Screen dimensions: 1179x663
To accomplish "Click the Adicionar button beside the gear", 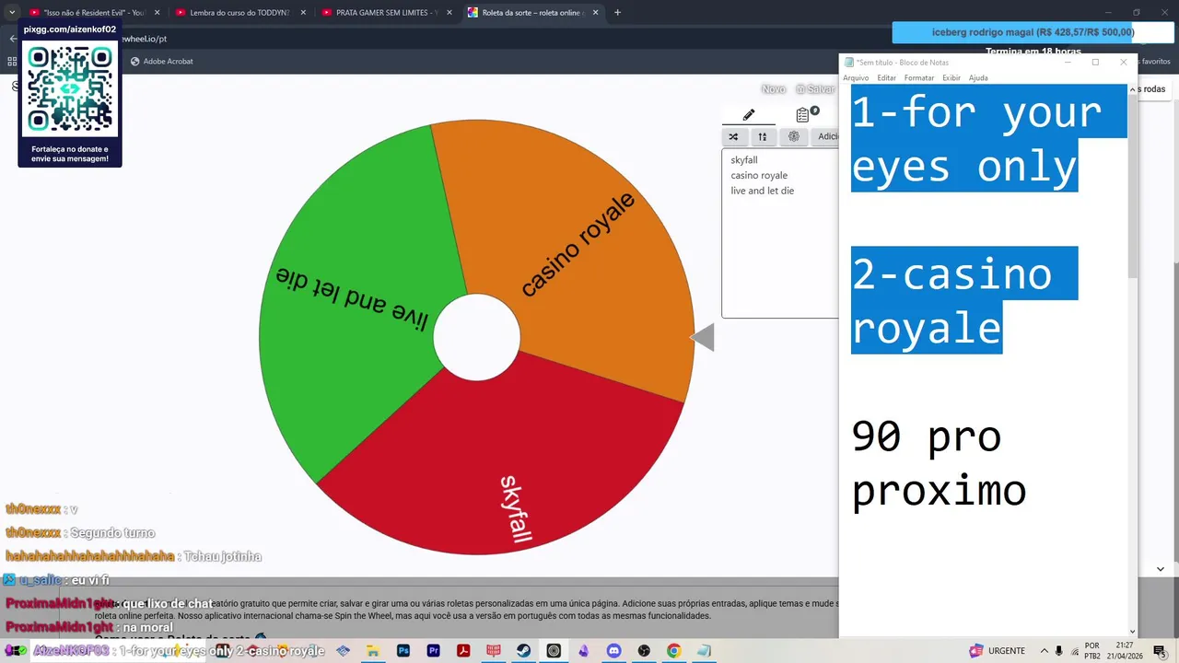I will (827, 136).
